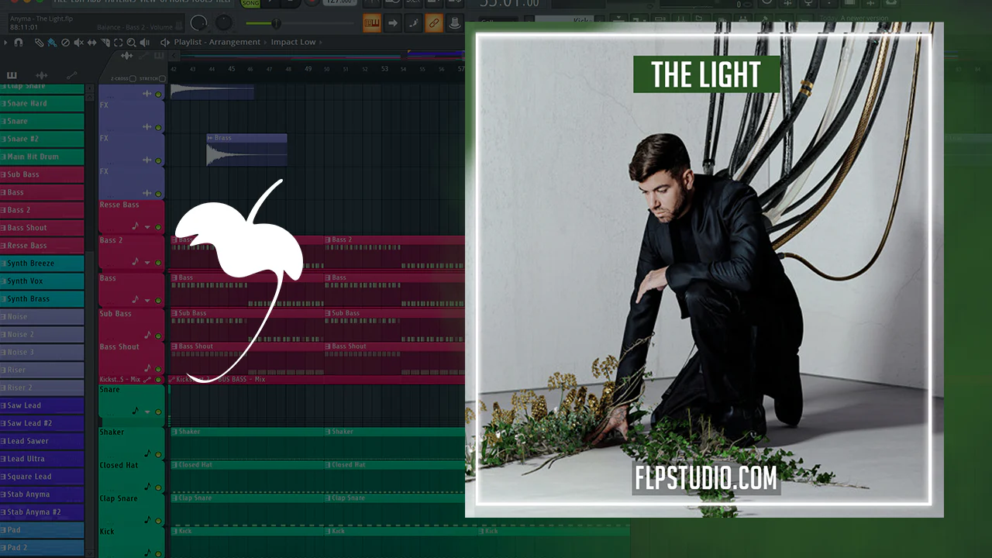Image resolution: width=992 pixels, height=558 pixels.
Task: Select the Mute tool in playlist toolbar
Action: [x=78, y=43]
